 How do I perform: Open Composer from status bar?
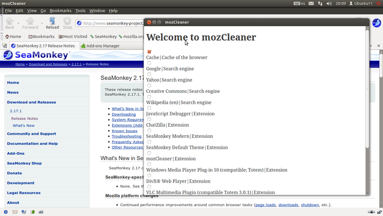point(24,212)
